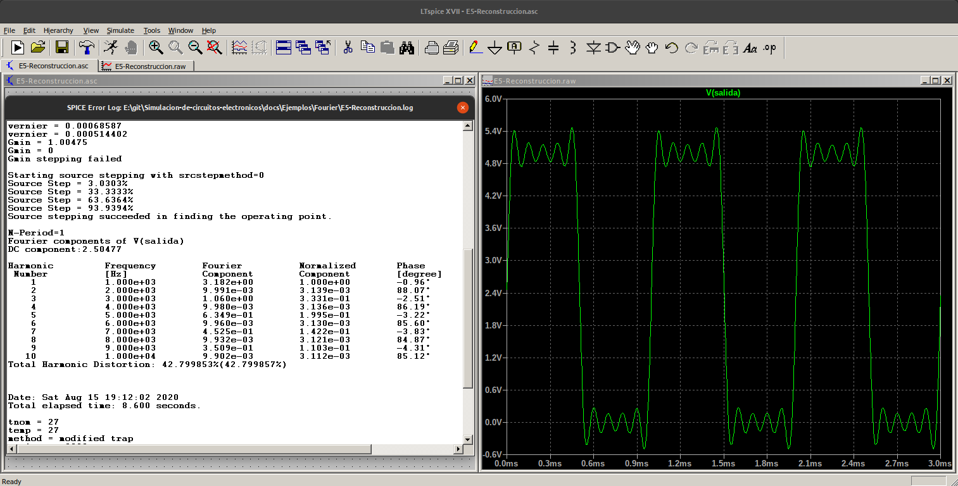Run the simulation with the running man icon
958x486 pixels.
(110, 47)
